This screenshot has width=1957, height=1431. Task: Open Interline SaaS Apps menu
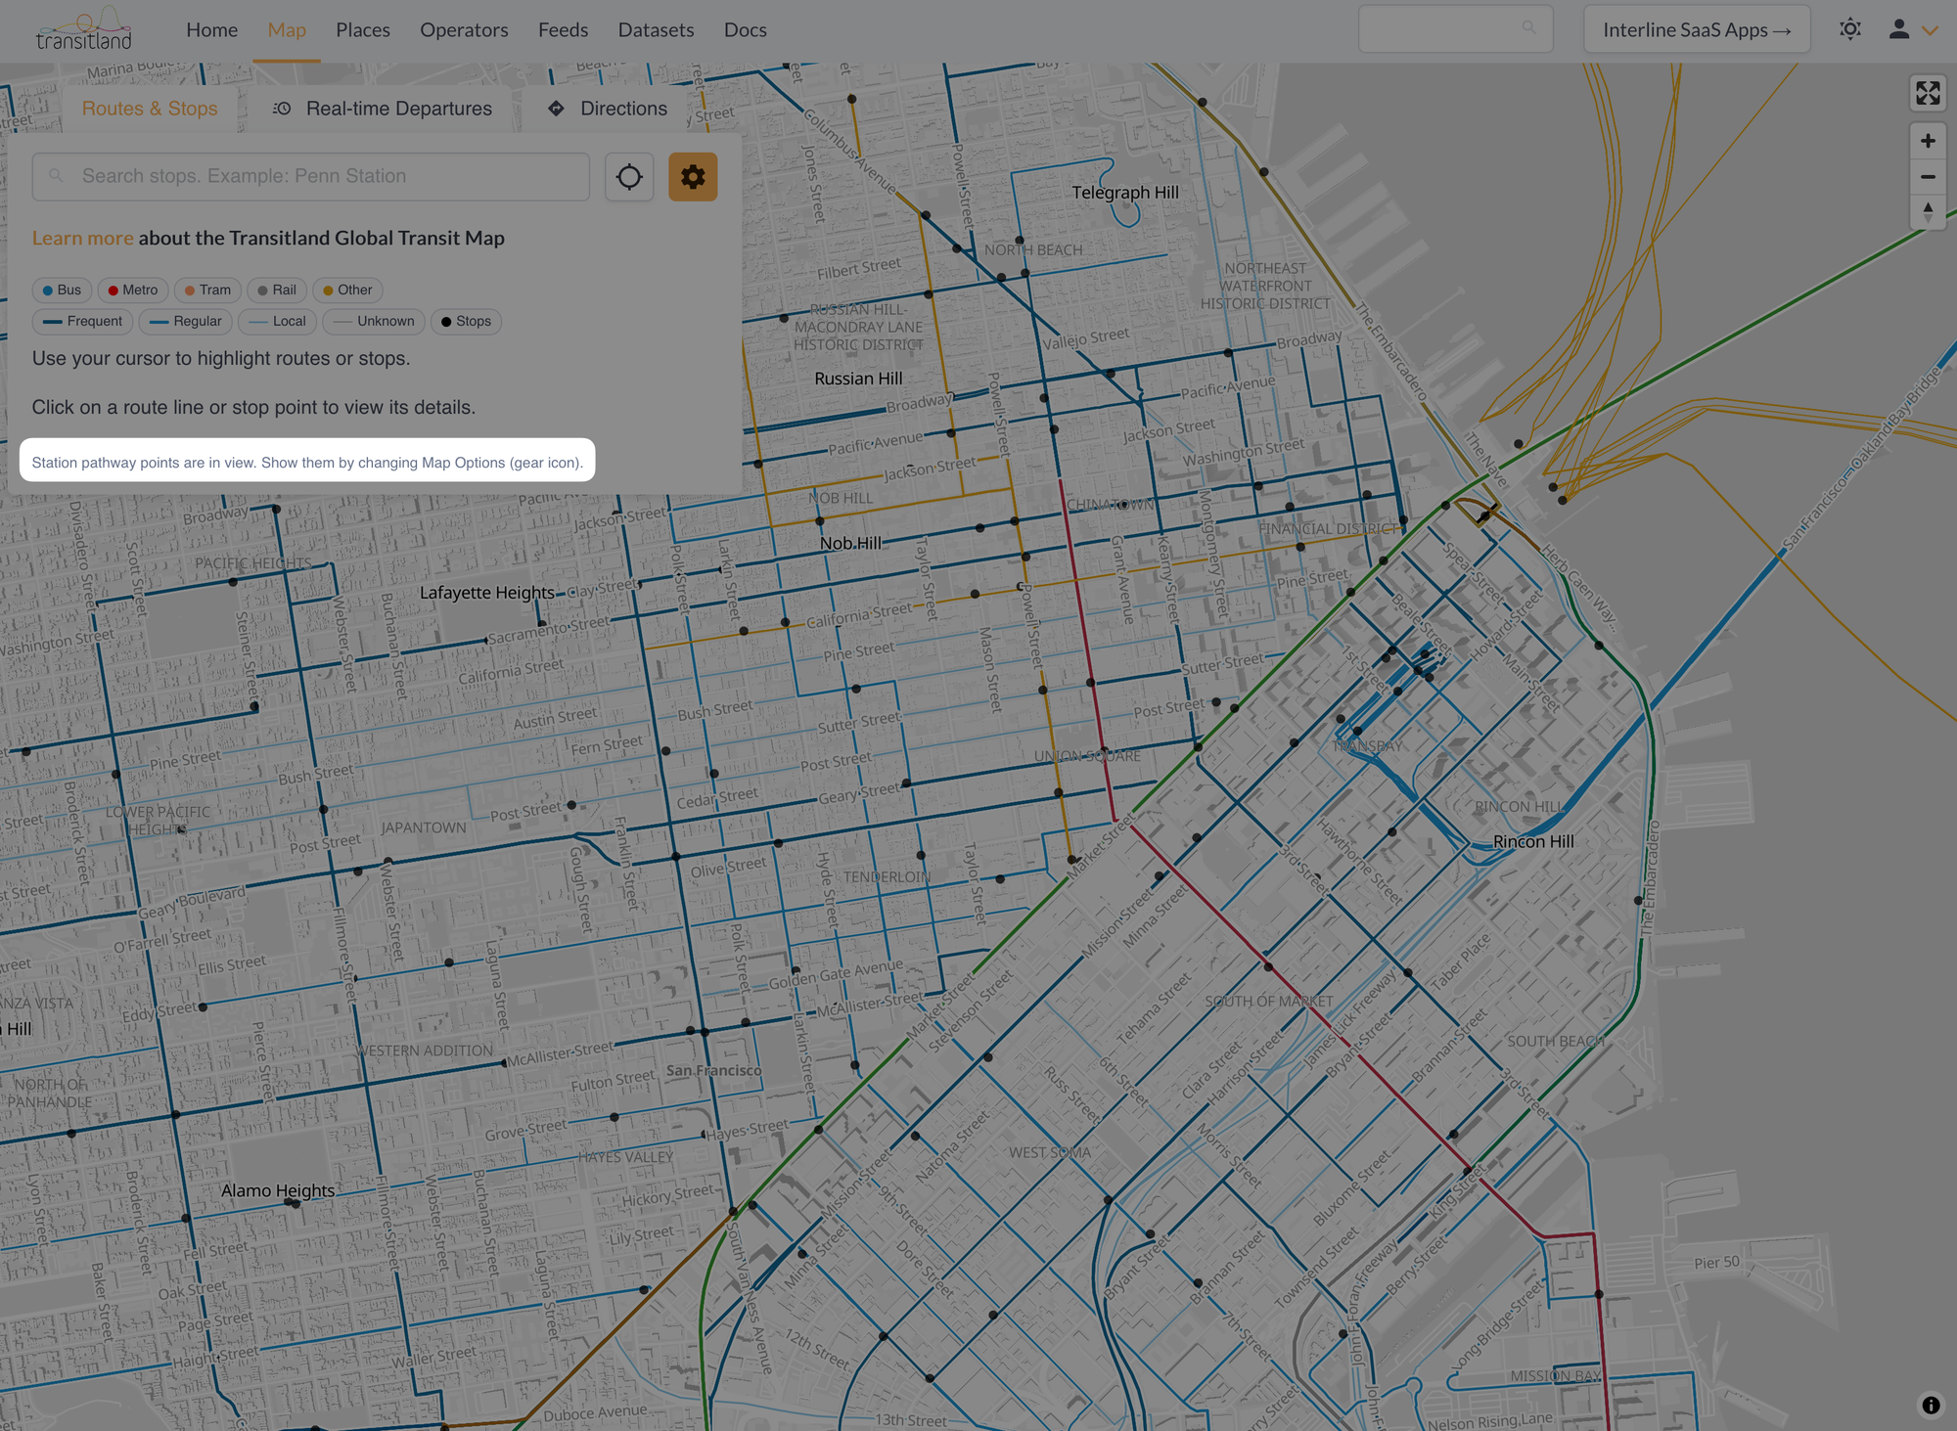(1696, 30)
